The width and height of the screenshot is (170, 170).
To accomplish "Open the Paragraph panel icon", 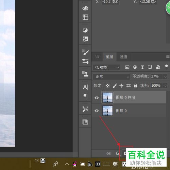I will (x=85, y=96).
